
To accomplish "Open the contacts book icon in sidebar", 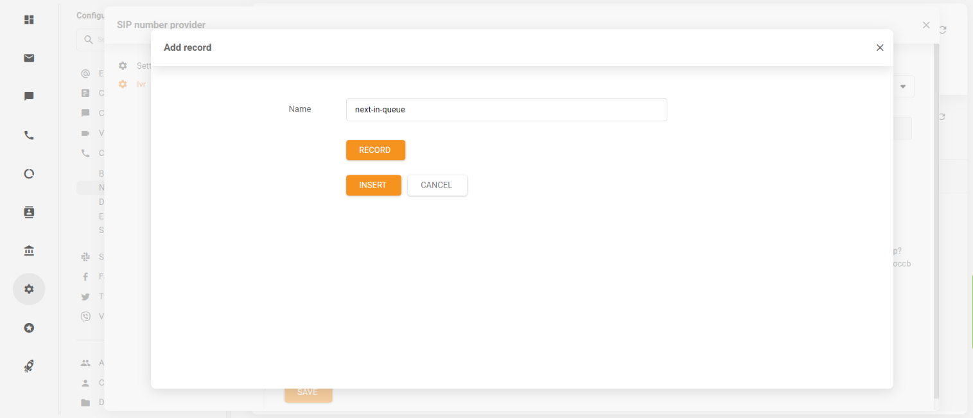I will tap(29, 213).
